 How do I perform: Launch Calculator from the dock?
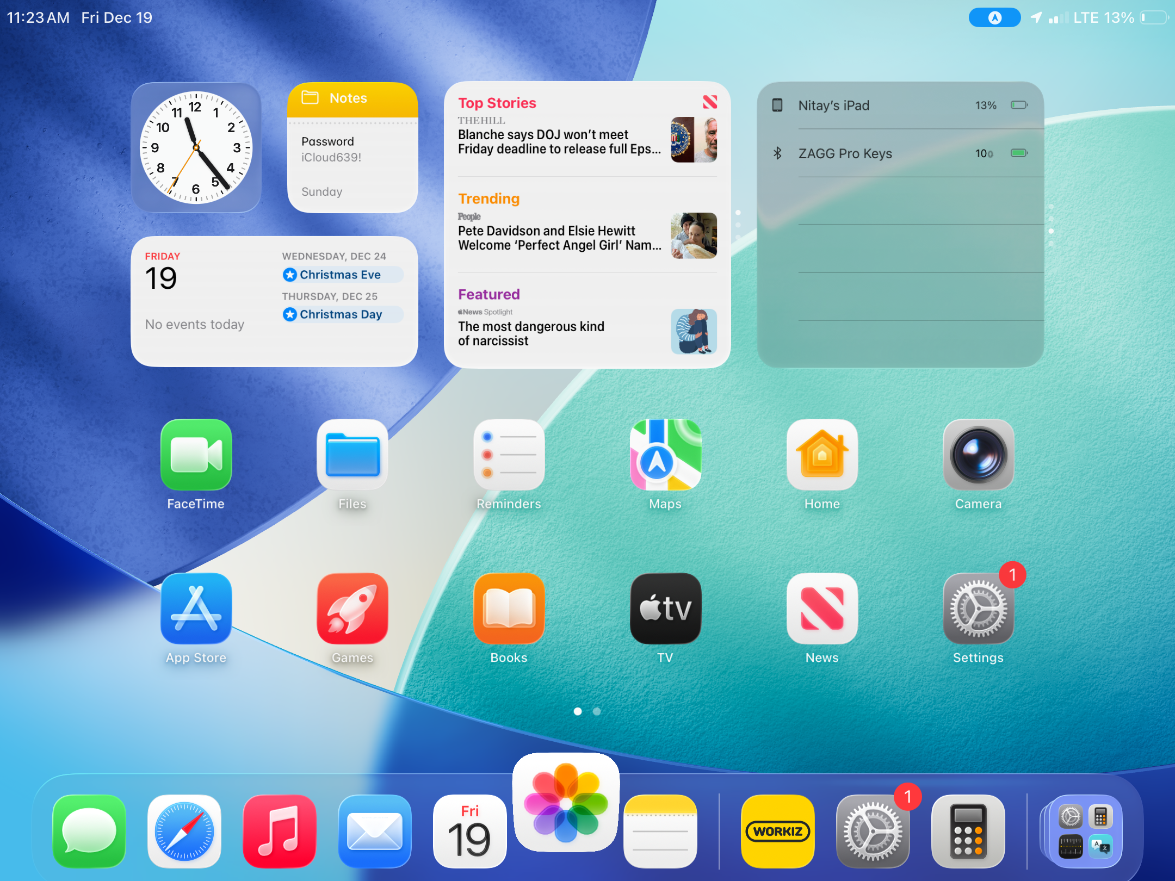pyautogui.click(x=968, y=830)
